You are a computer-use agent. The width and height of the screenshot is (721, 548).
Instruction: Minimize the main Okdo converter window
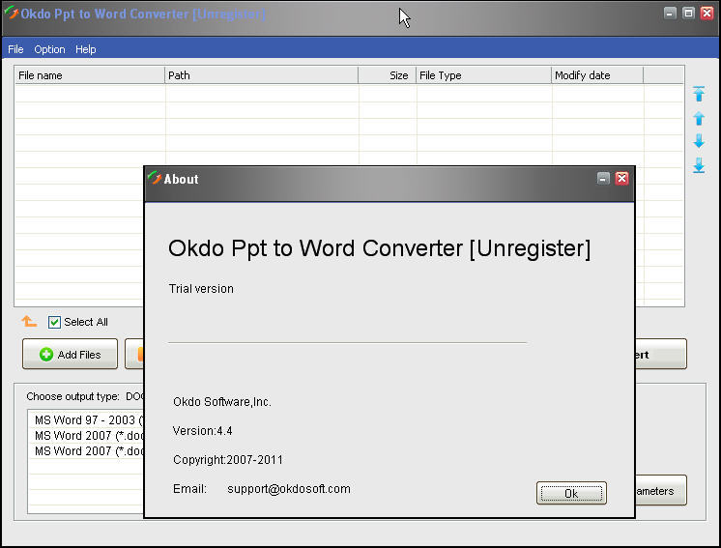(x=671, y=13)
